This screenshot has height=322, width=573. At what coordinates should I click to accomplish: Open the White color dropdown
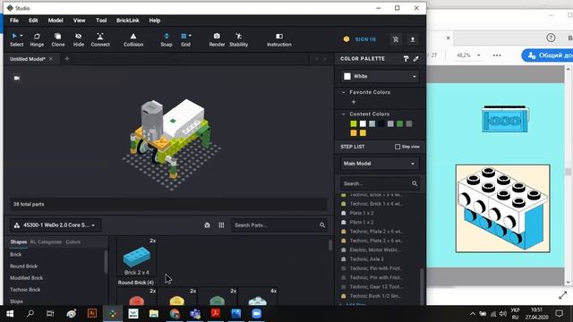pyautogui.click(x=380, y=76)
